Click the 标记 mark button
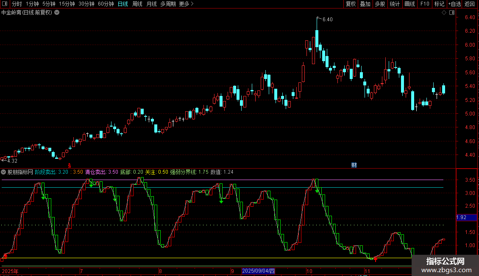The width and height of the screenshot is (479, 276). (439, 4)
